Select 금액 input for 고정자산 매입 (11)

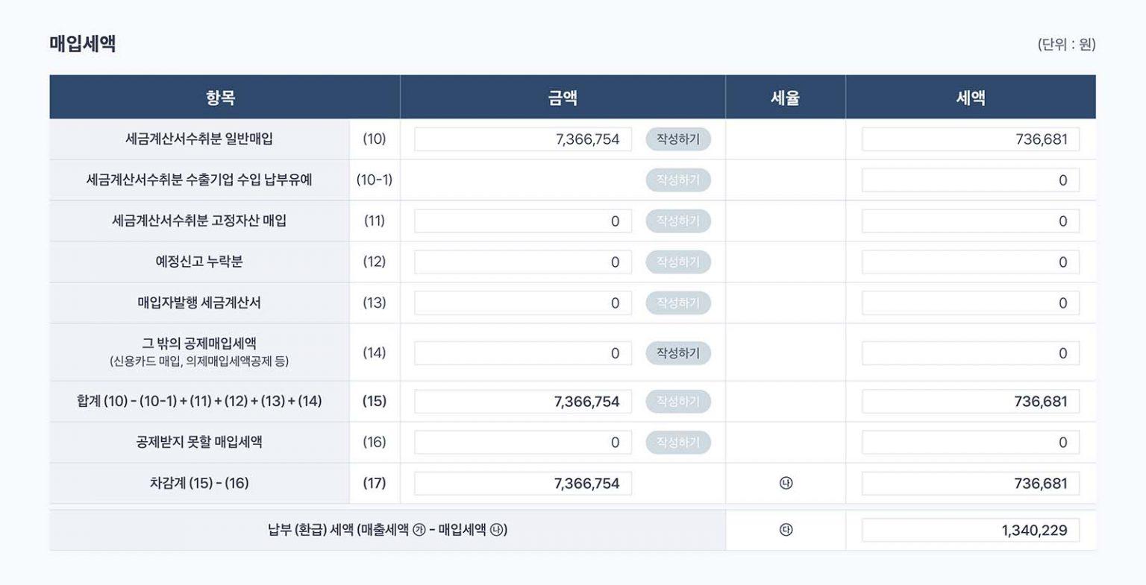[x=522, y=221]
